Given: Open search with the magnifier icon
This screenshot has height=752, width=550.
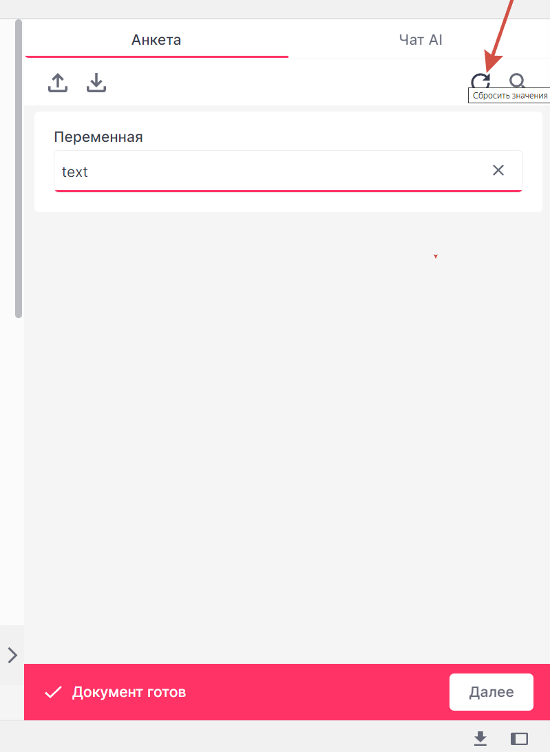Looking at the screenshot, I should pos(518,81).
